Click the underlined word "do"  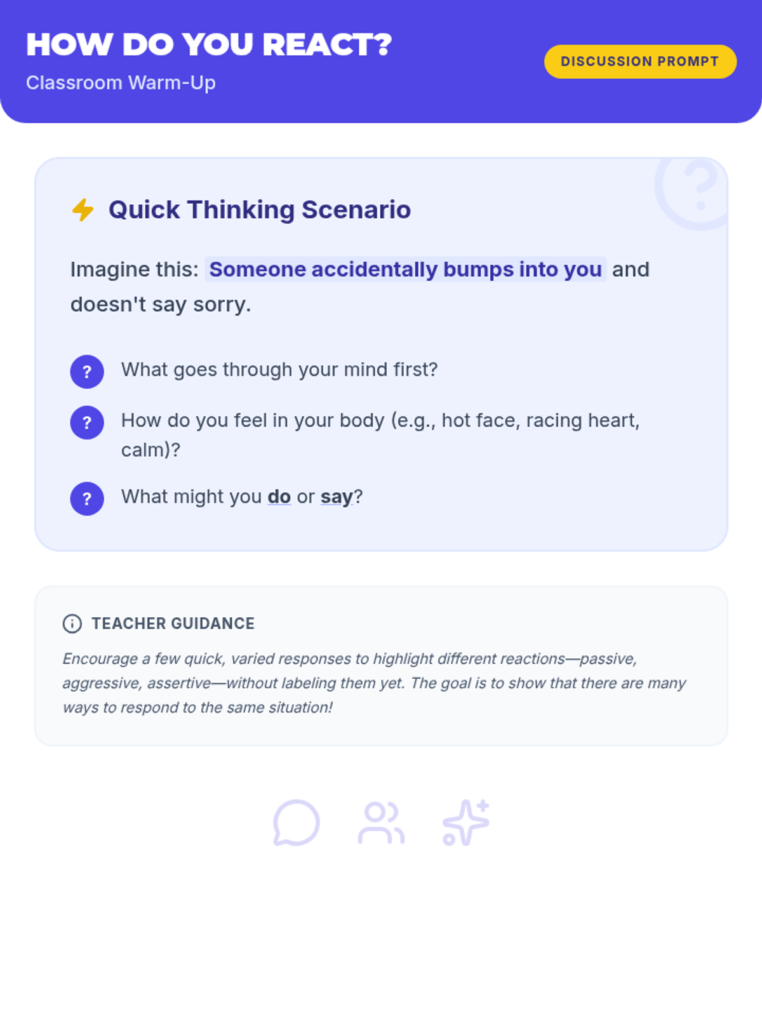279,497
